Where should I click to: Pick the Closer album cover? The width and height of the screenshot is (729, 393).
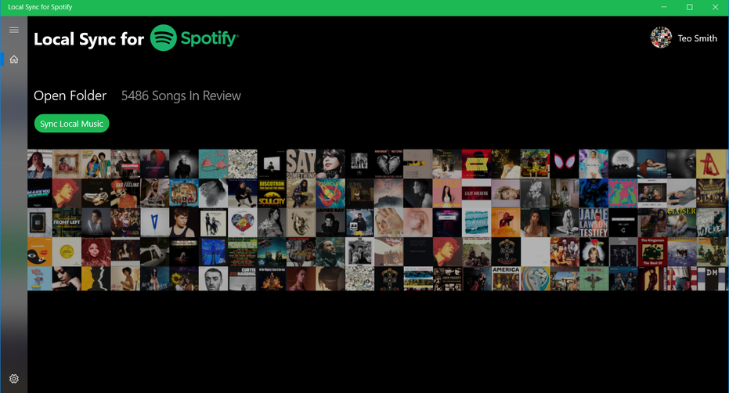[681, 222]
